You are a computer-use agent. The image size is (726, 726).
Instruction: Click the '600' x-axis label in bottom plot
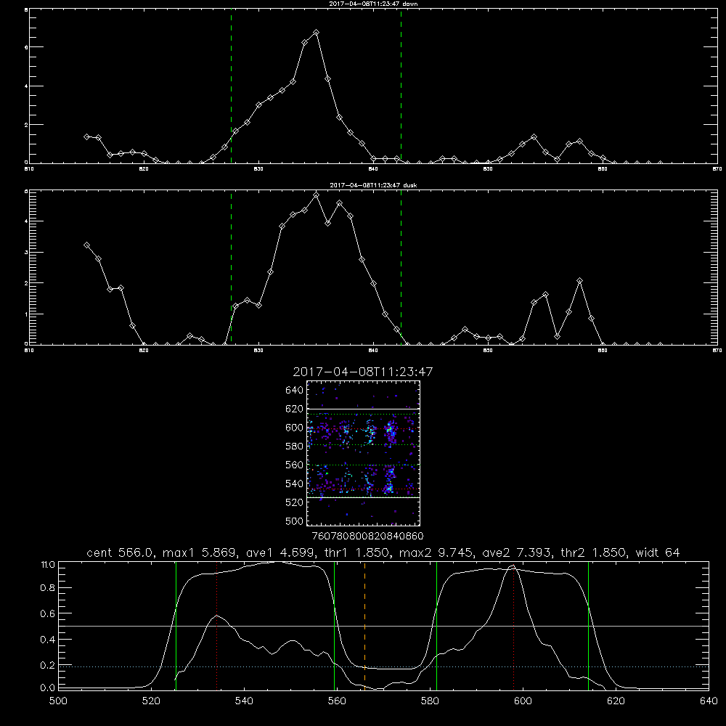coord(523,701)
